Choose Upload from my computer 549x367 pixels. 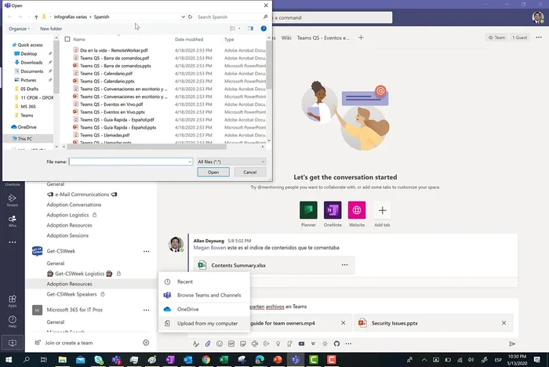point(208,323)
